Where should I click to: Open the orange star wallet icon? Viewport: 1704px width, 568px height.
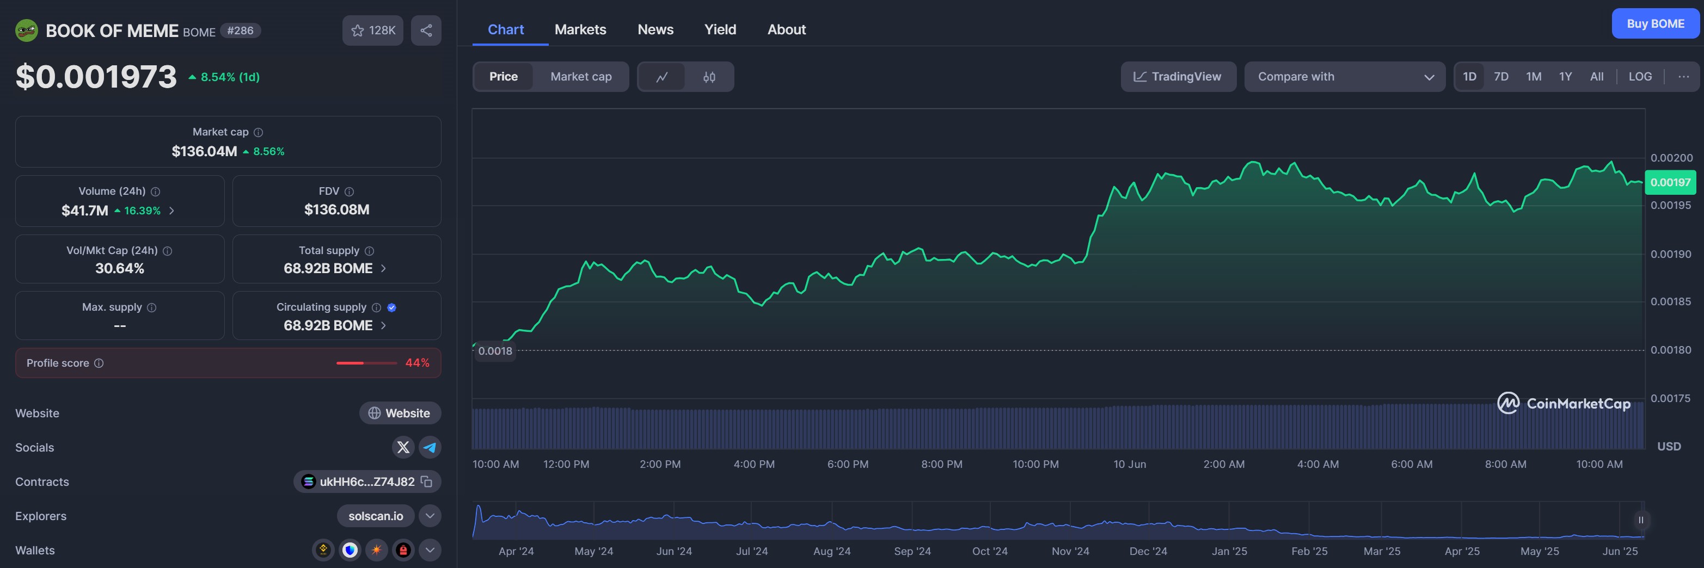pos(376,550)
